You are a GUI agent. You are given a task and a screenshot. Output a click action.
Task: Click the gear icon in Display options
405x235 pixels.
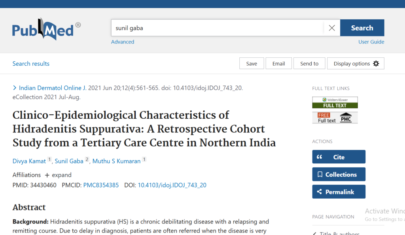coord(376,64)
